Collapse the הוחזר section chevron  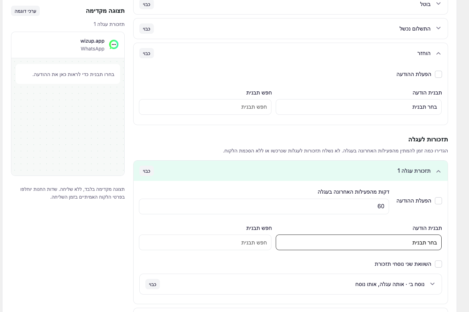(x=438, y=53)
